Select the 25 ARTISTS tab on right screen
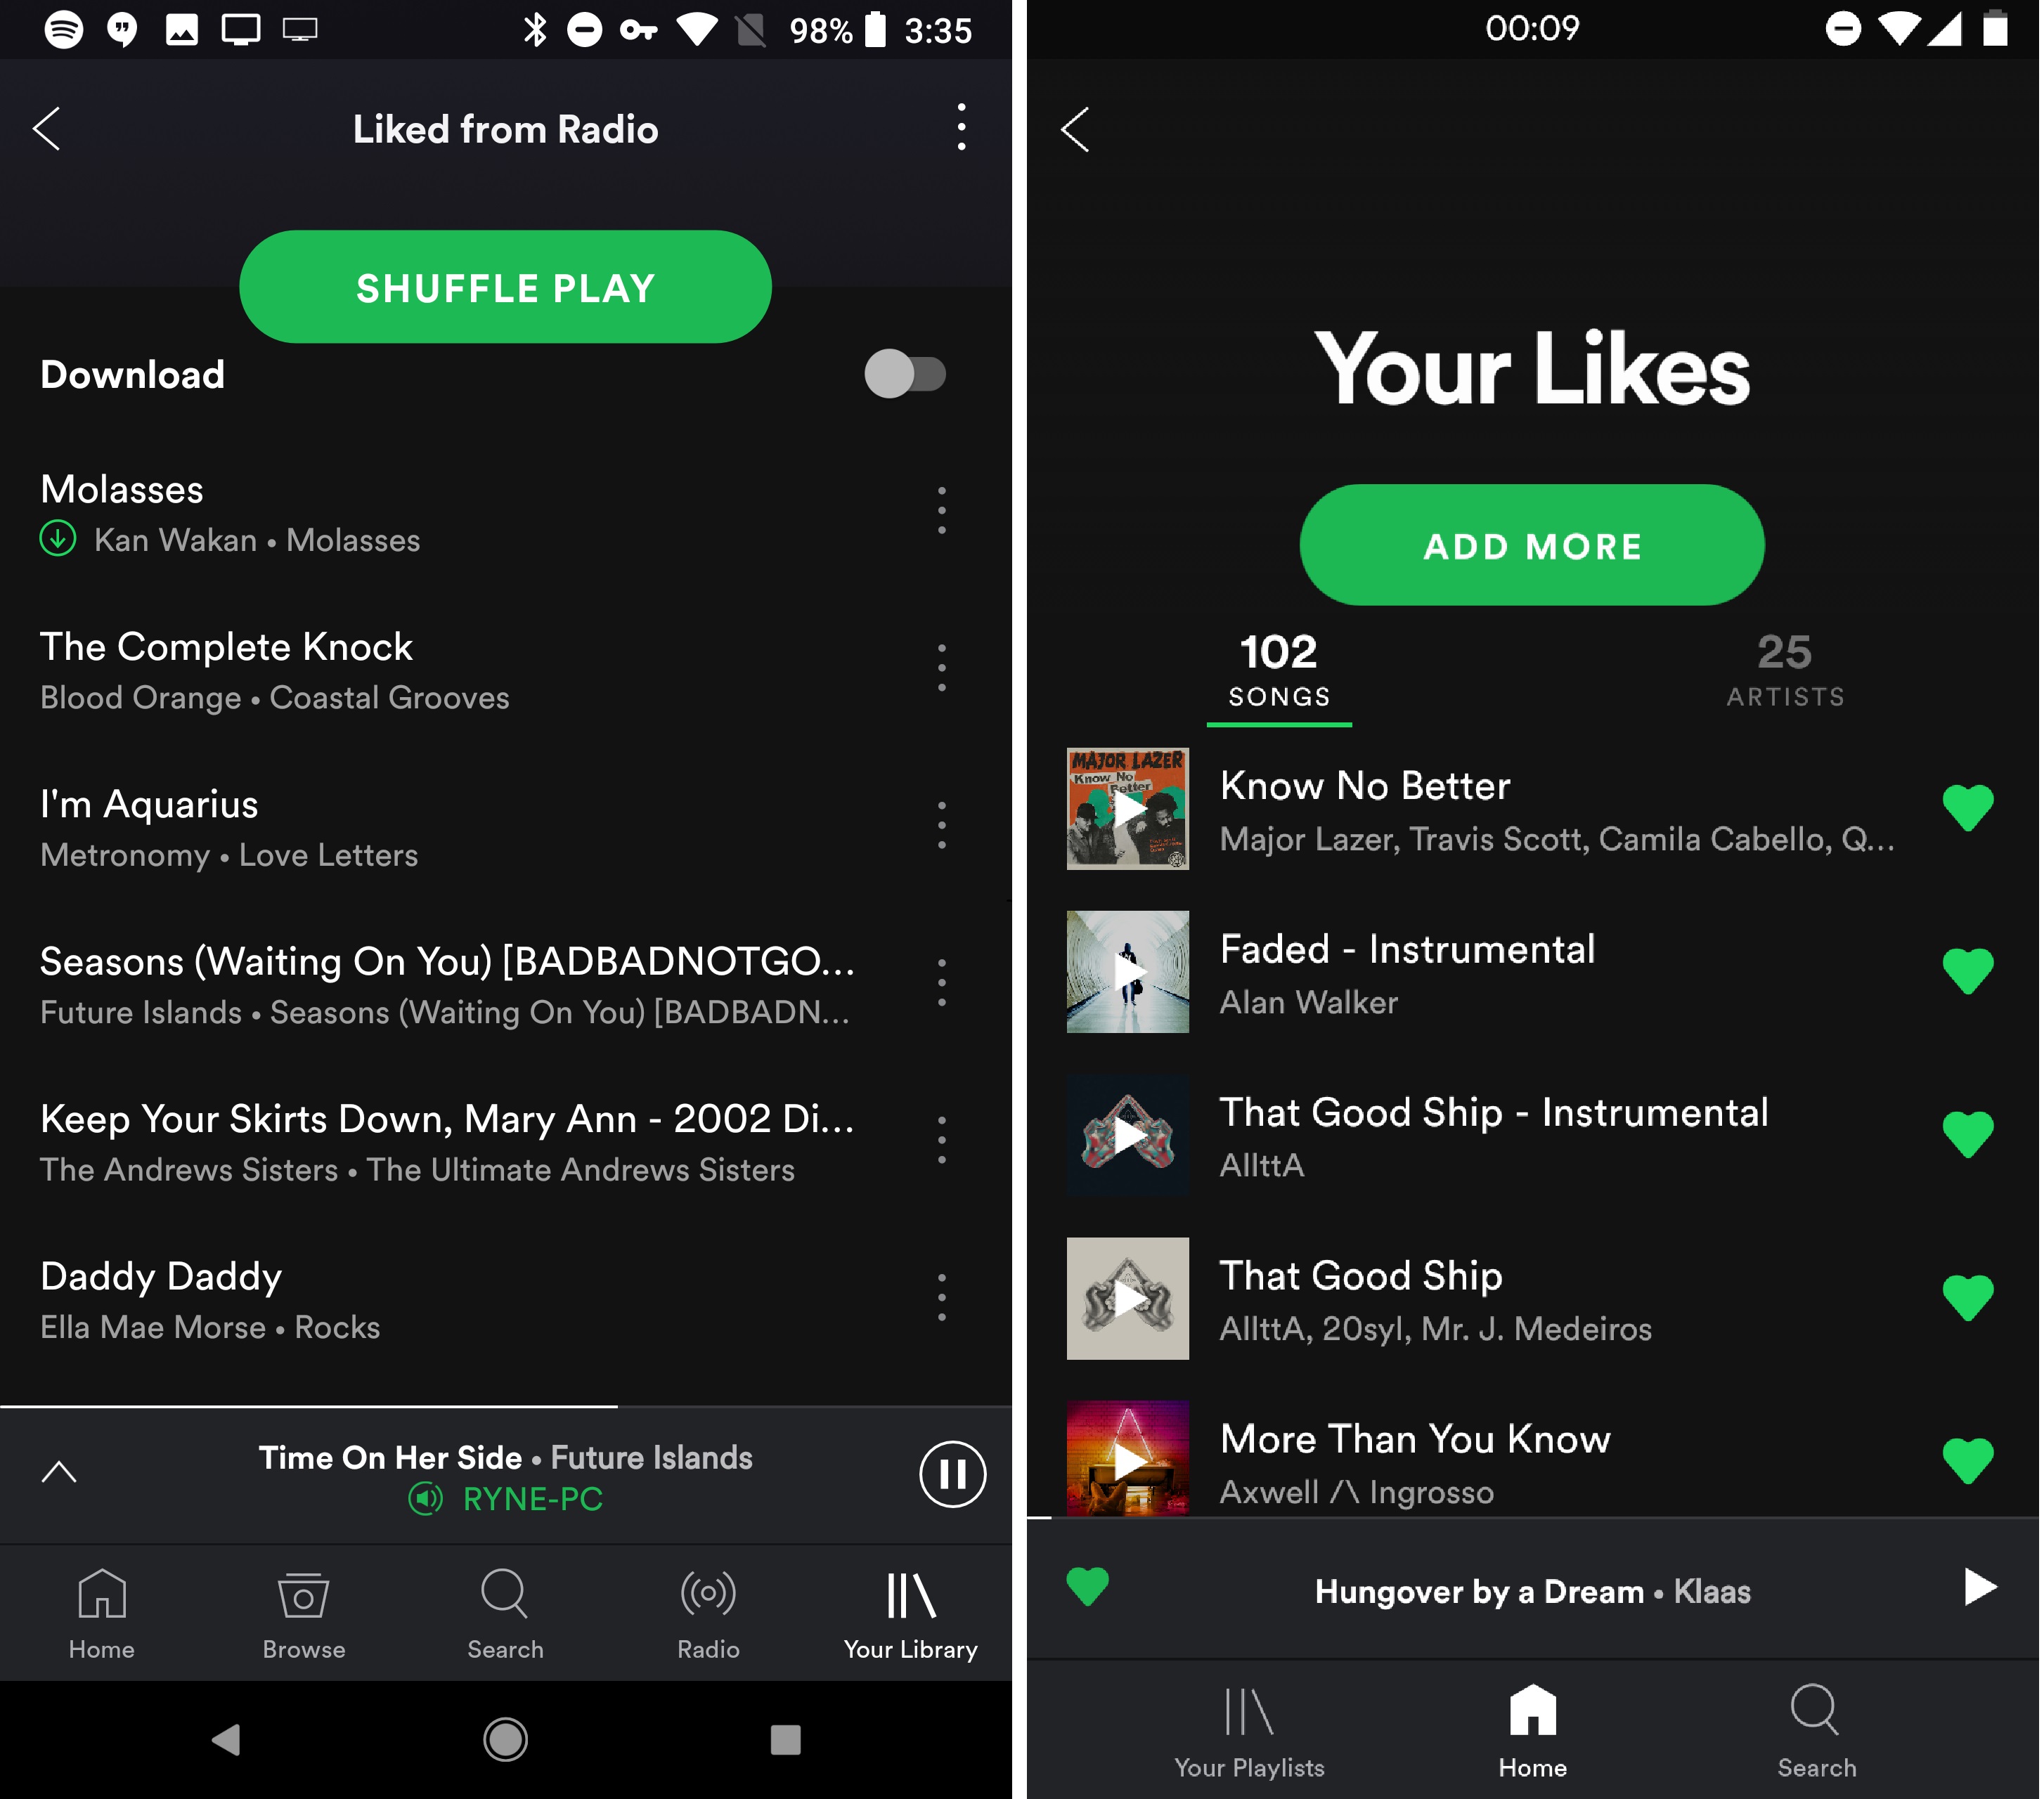The height and width of the screenshot is (1799, 2044). [1782, 669]
